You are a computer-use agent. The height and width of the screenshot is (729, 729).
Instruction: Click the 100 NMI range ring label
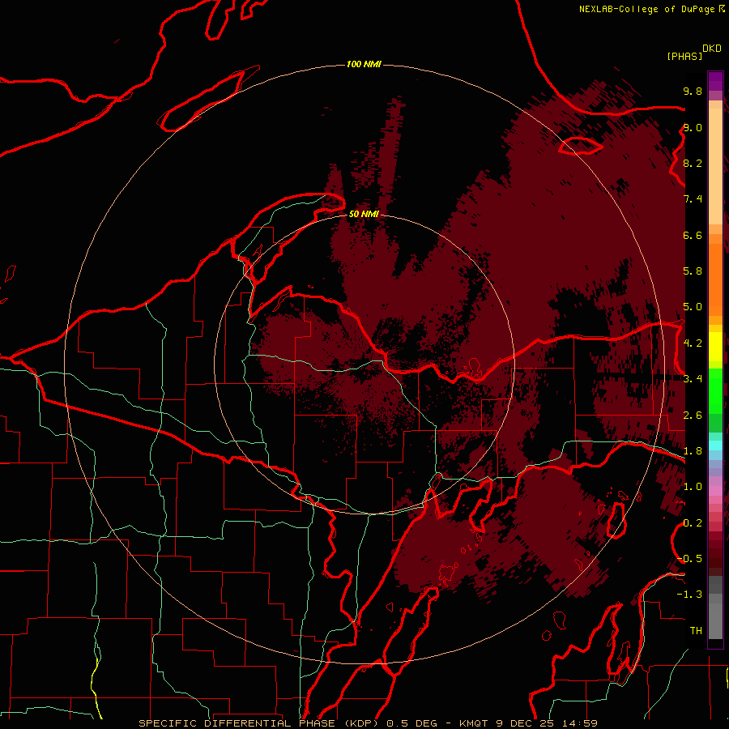[364, 64]
